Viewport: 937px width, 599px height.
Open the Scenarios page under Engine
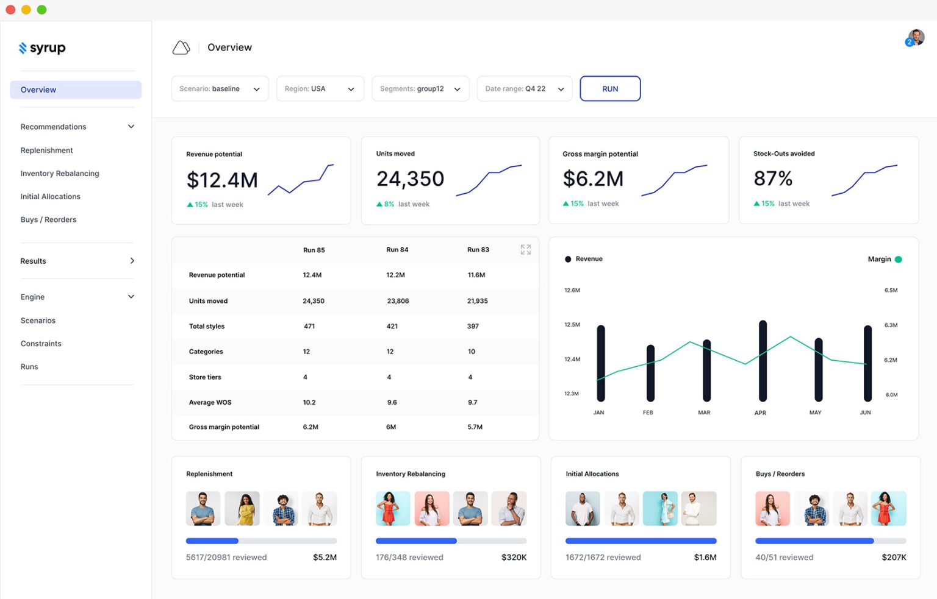pos(38,320)
